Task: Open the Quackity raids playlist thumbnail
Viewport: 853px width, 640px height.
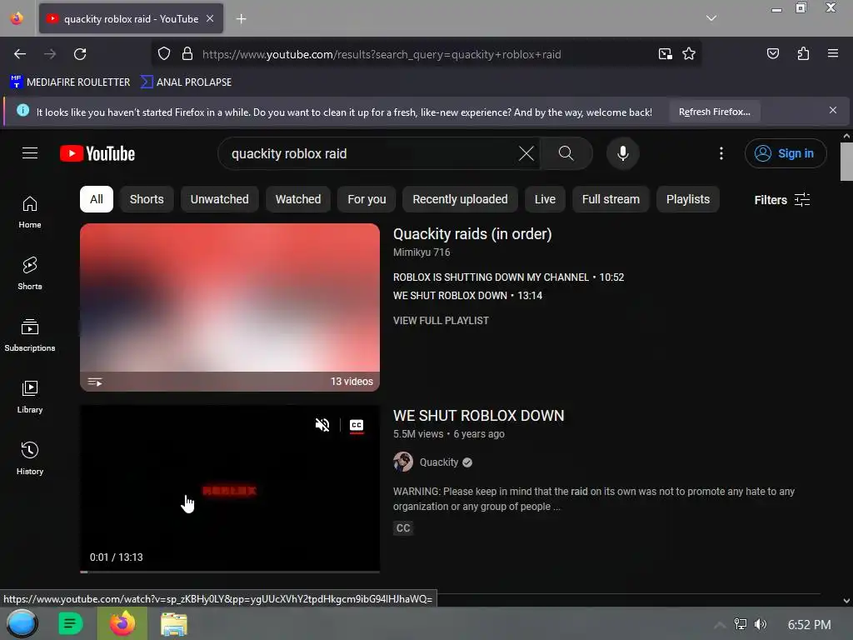Action: [230, 307]
